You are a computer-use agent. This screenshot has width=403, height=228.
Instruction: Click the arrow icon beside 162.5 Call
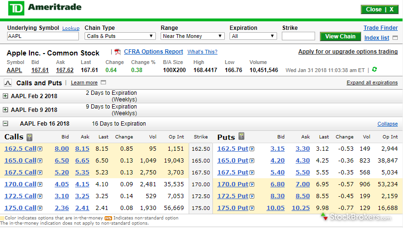(40, 149)
